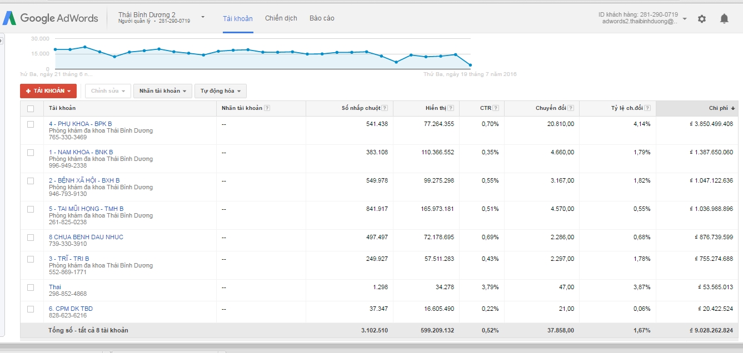Open the Nhãn tài khoản dropdown button

coord(163,91)
